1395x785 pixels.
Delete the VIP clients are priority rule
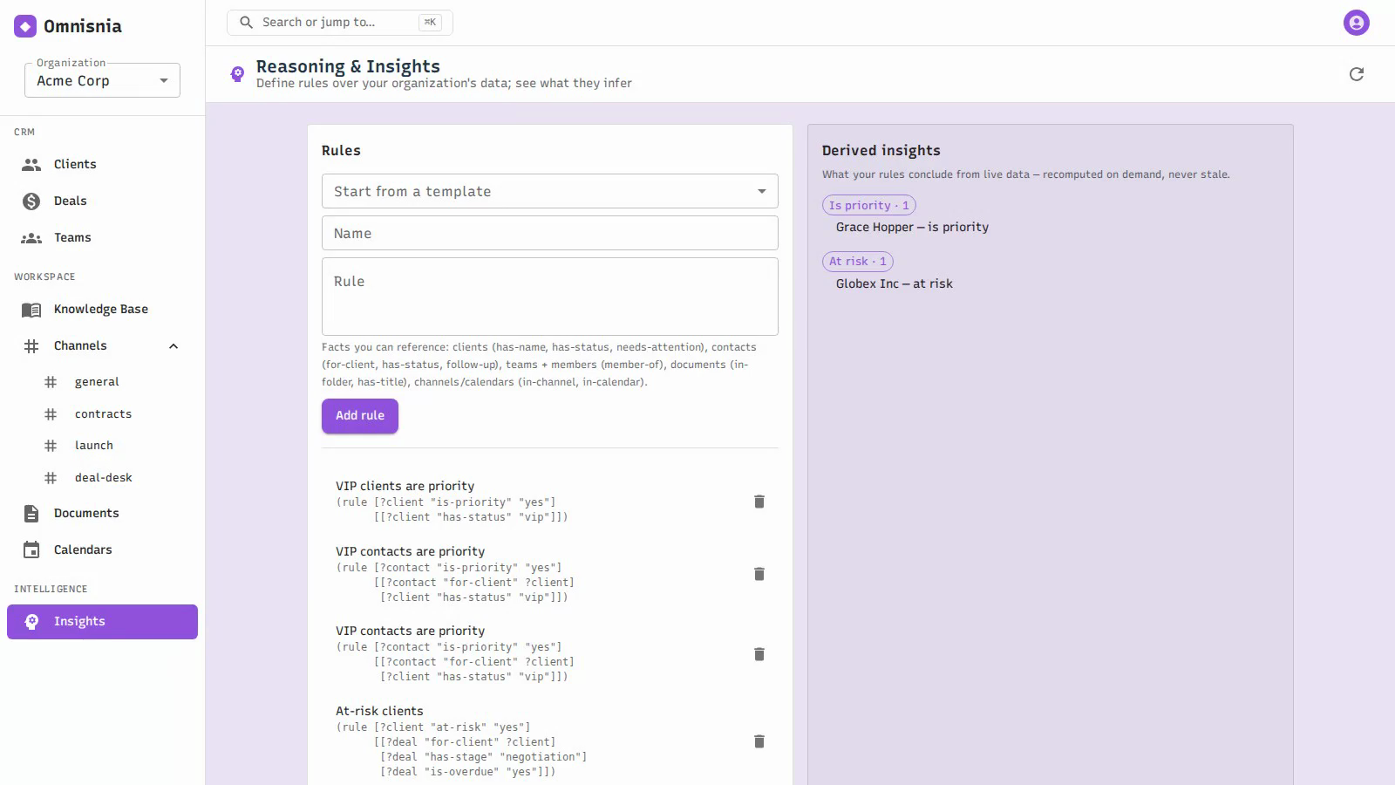coord(759,502)
